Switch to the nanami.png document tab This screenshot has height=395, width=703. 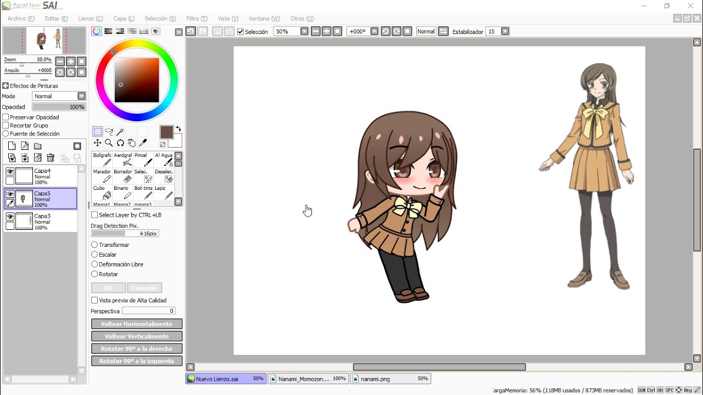[x=390, y=379]
